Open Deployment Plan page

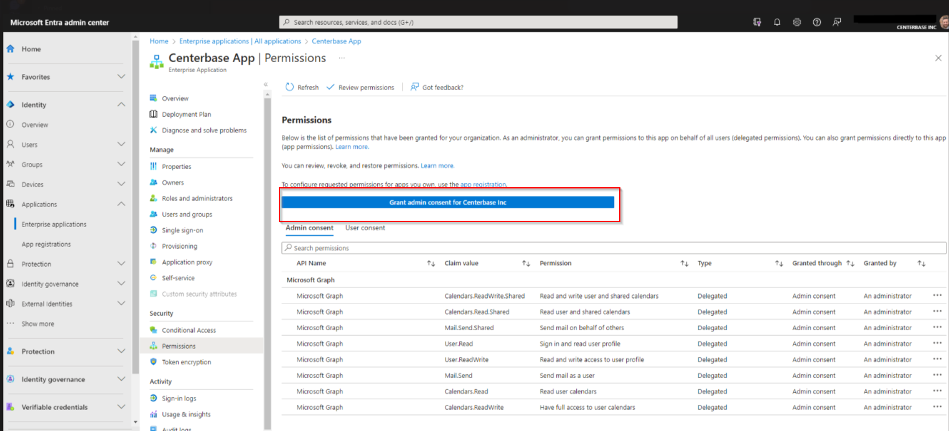click(186, 114)
